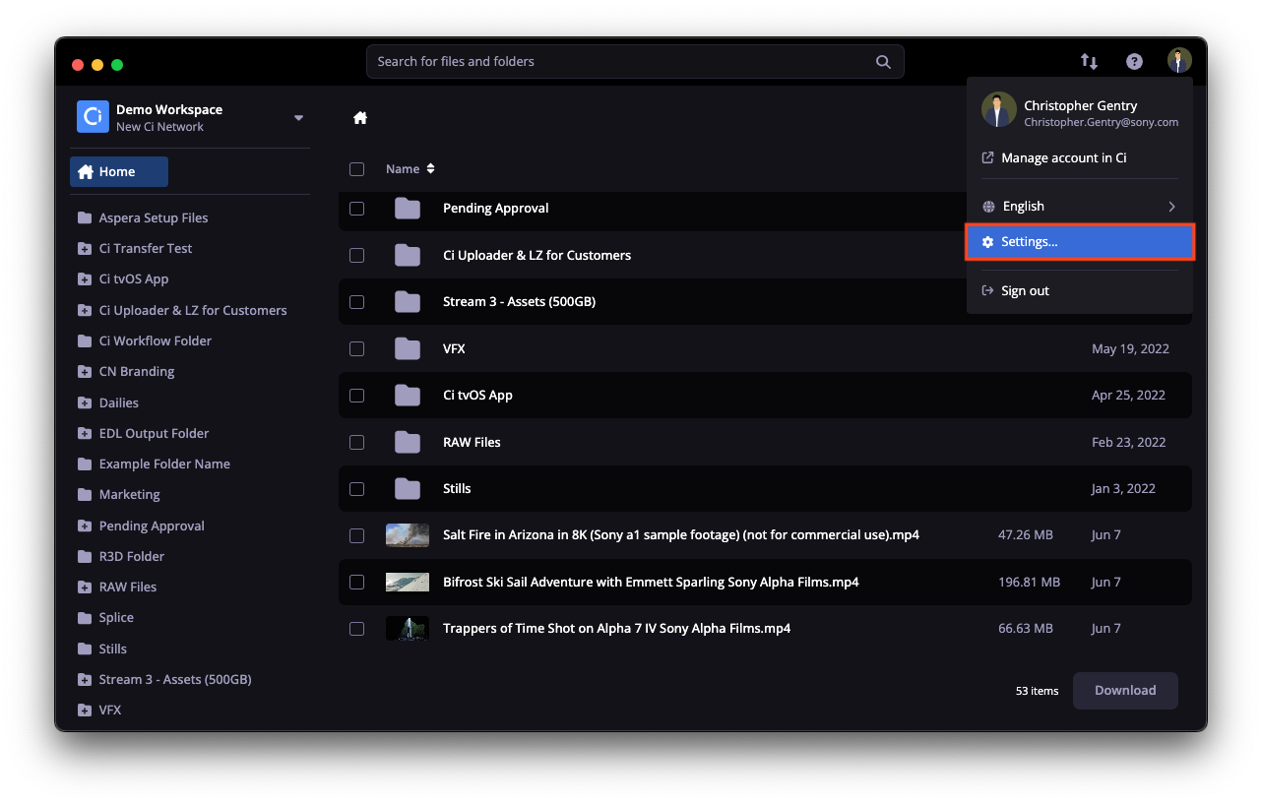Check the Ci Uploader & LZ row checkbox
Viewport: 1262px width, 804px height.
356,255
